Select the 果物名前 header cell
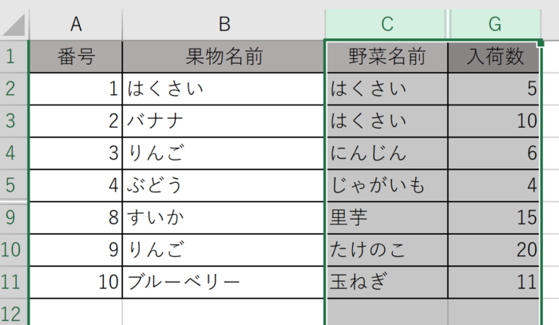 [x=224, y=57]
